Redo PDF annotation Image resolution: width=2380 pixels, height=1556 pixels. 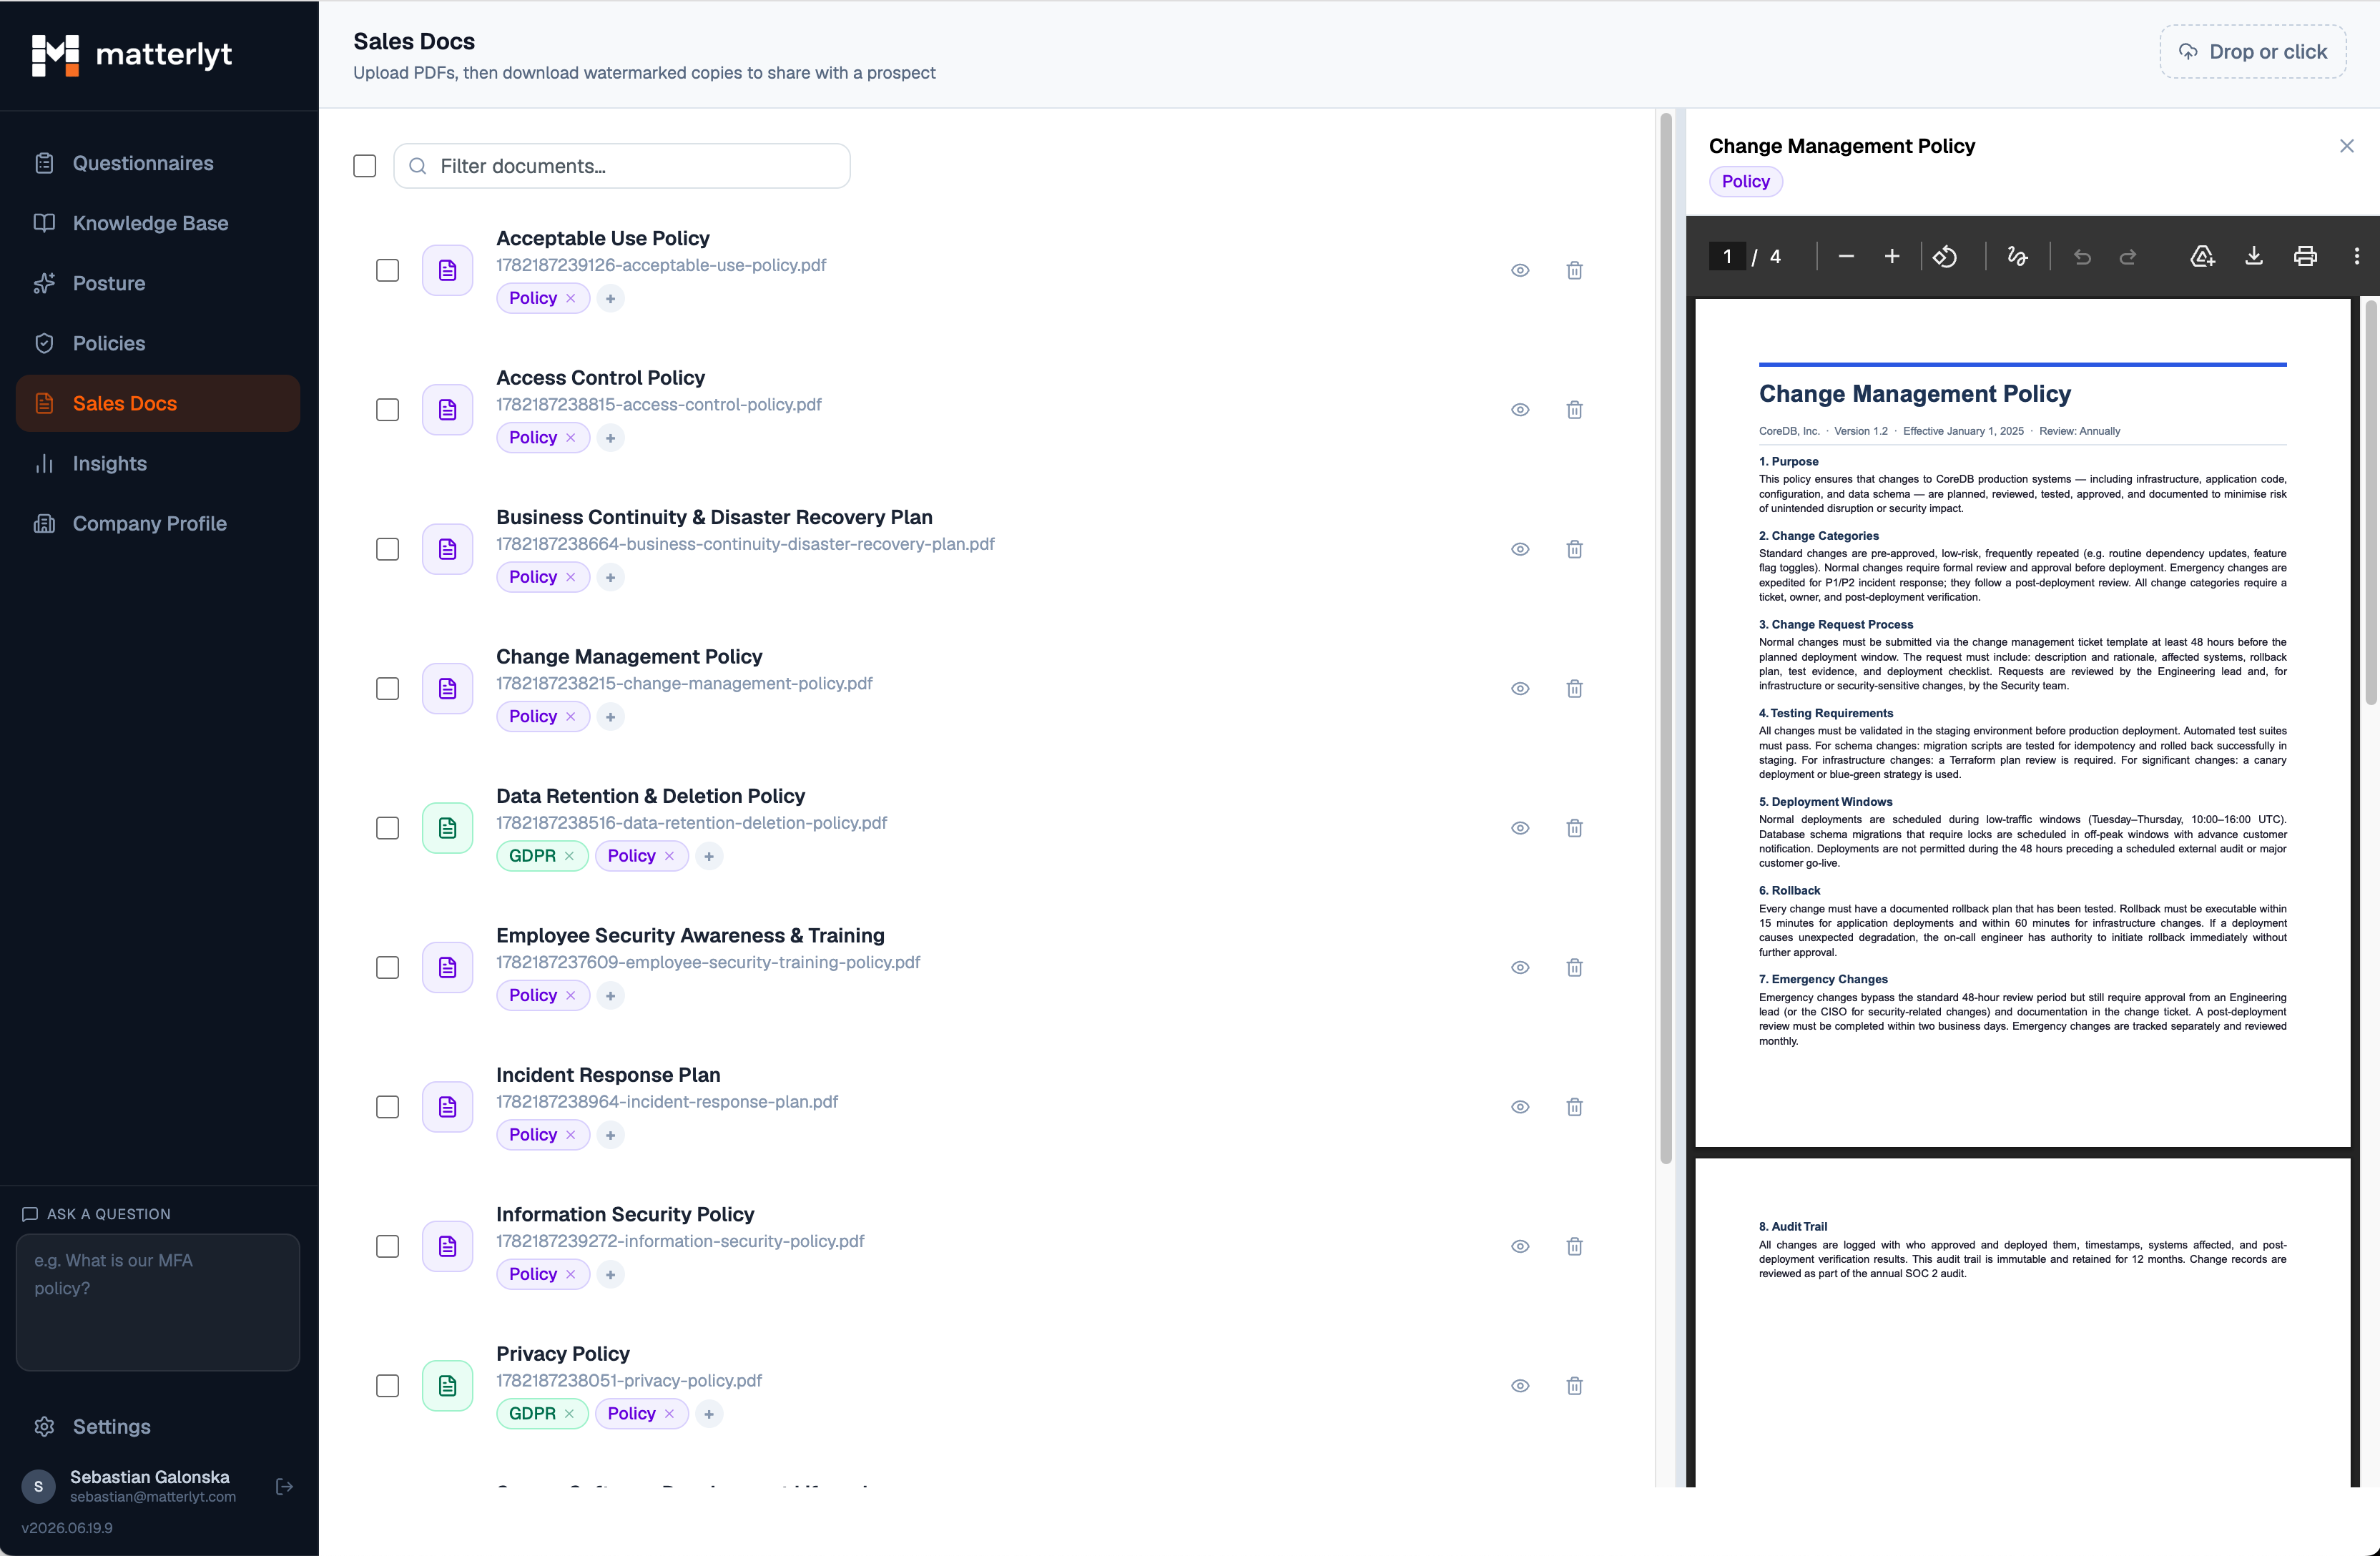[x=2128, y=257]
